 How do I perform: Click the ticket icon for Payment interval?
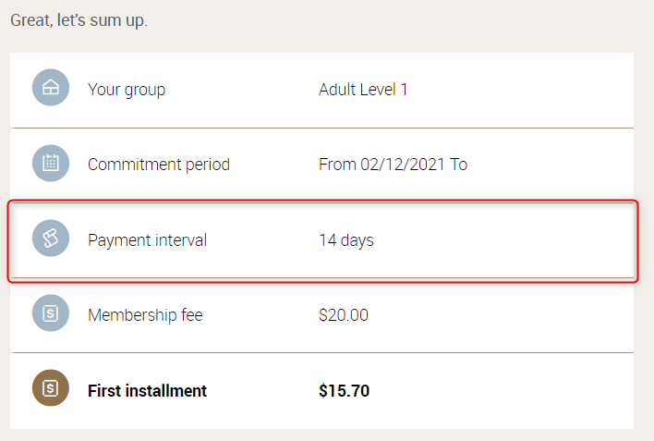pyautogui.click(x=51, y=239)
